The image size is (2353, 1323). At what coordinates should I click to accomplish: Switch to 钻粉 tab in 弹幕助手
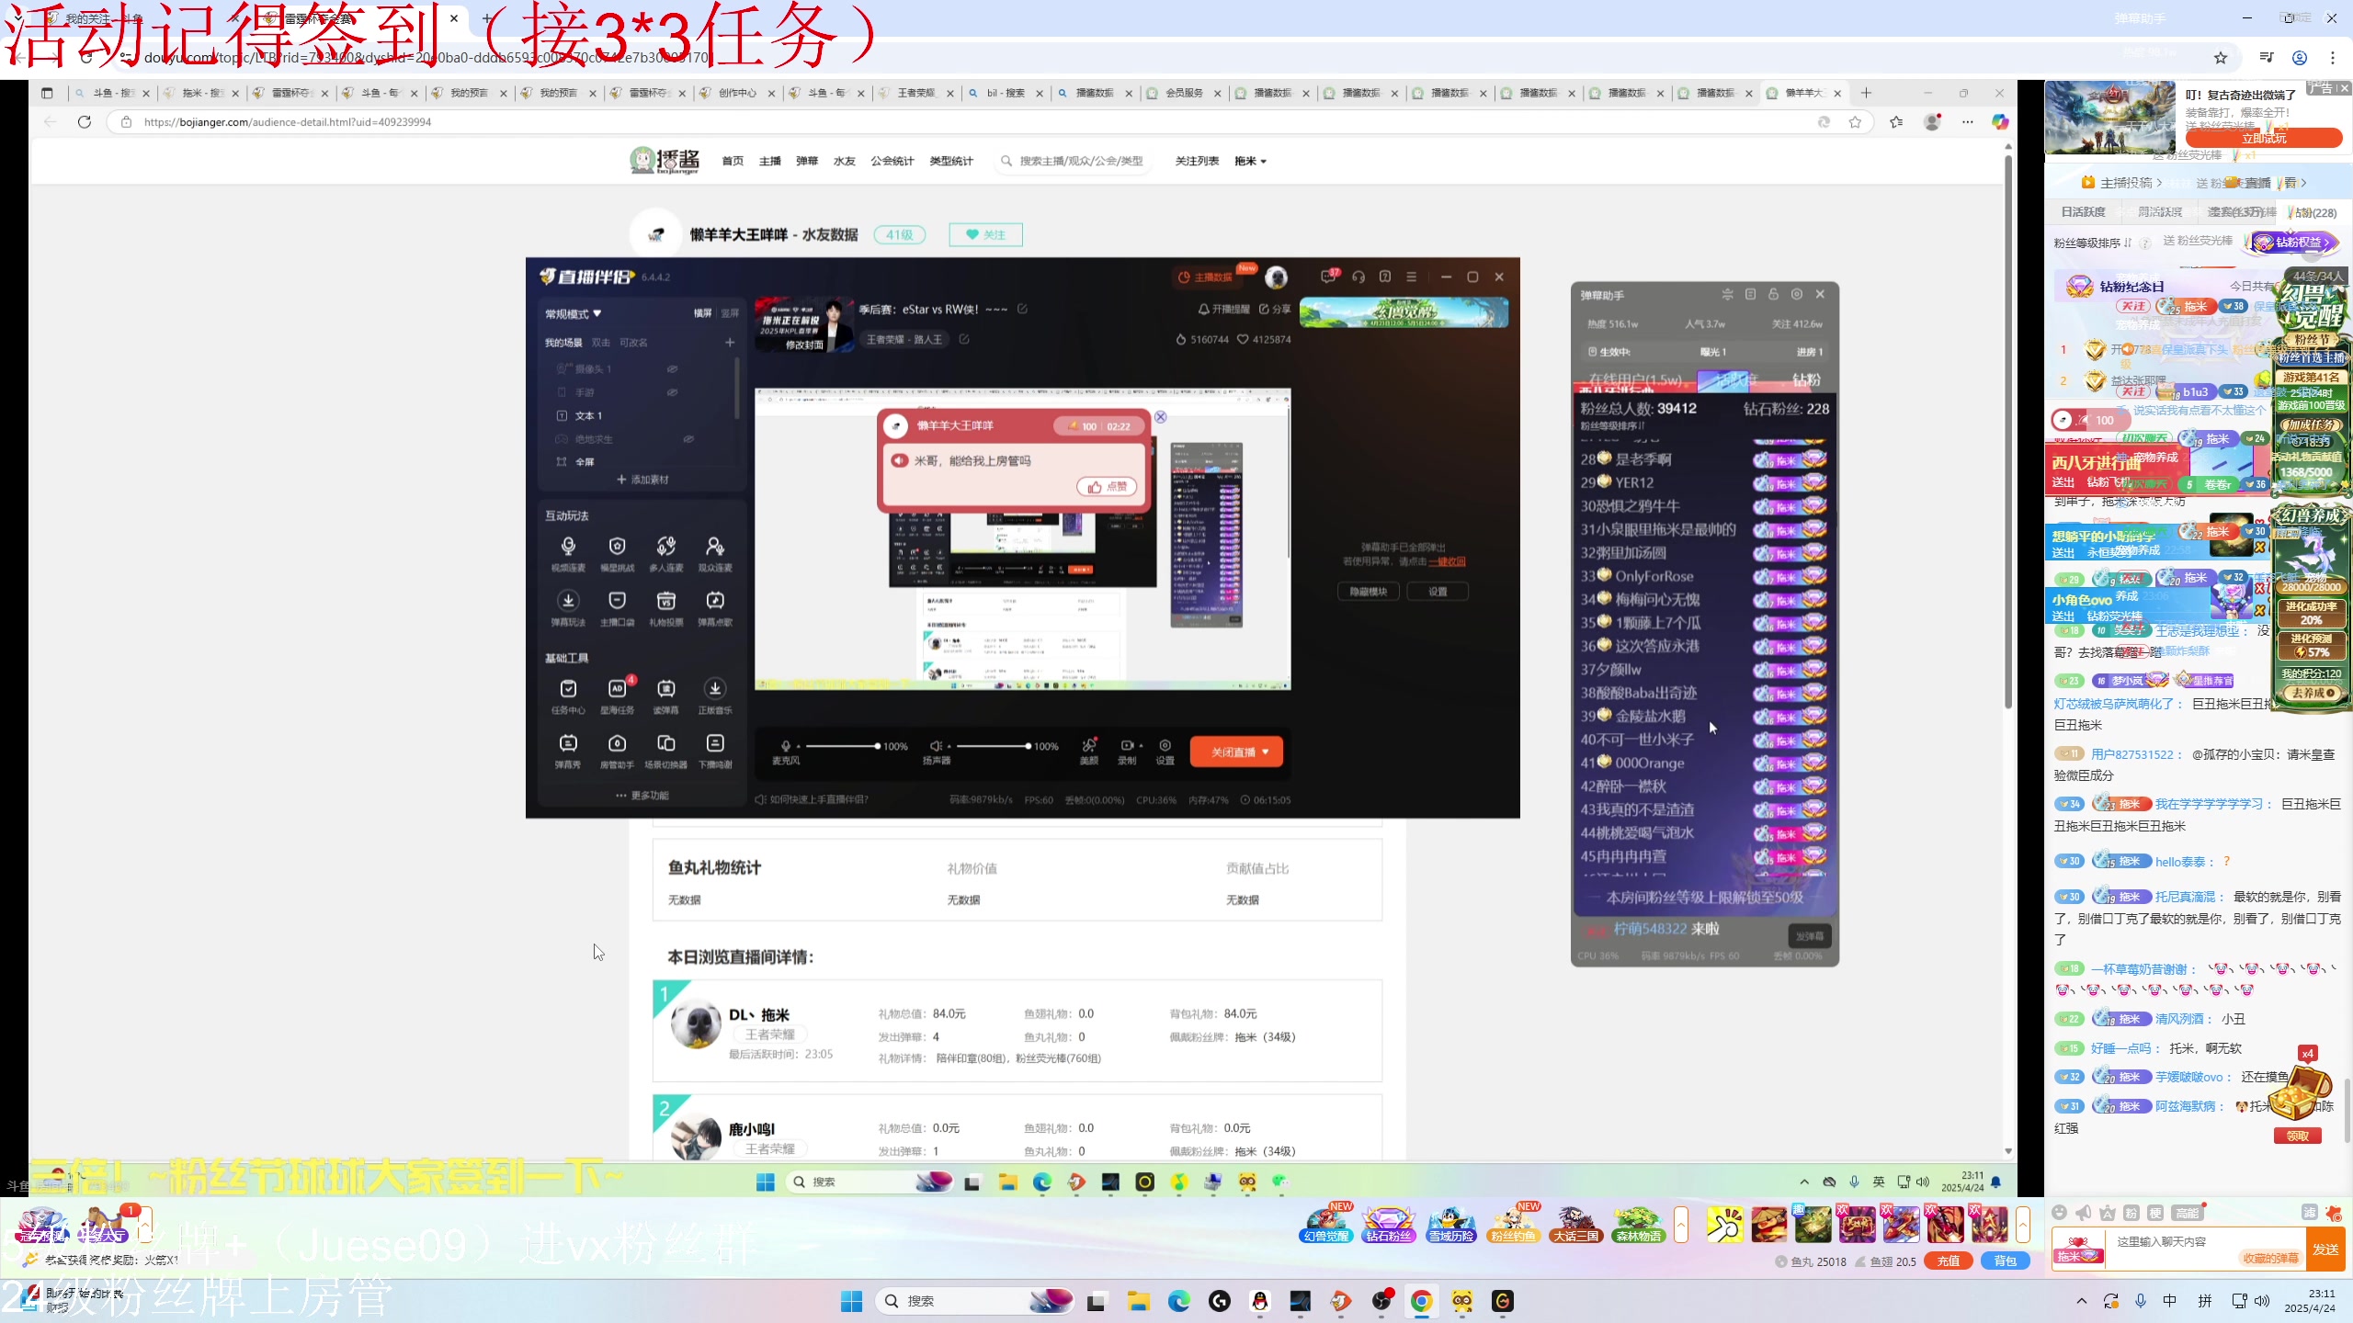point(1805,379)
